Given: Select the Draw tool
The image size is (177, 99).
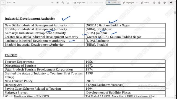Looking at the screenshot, I should 111,2.
